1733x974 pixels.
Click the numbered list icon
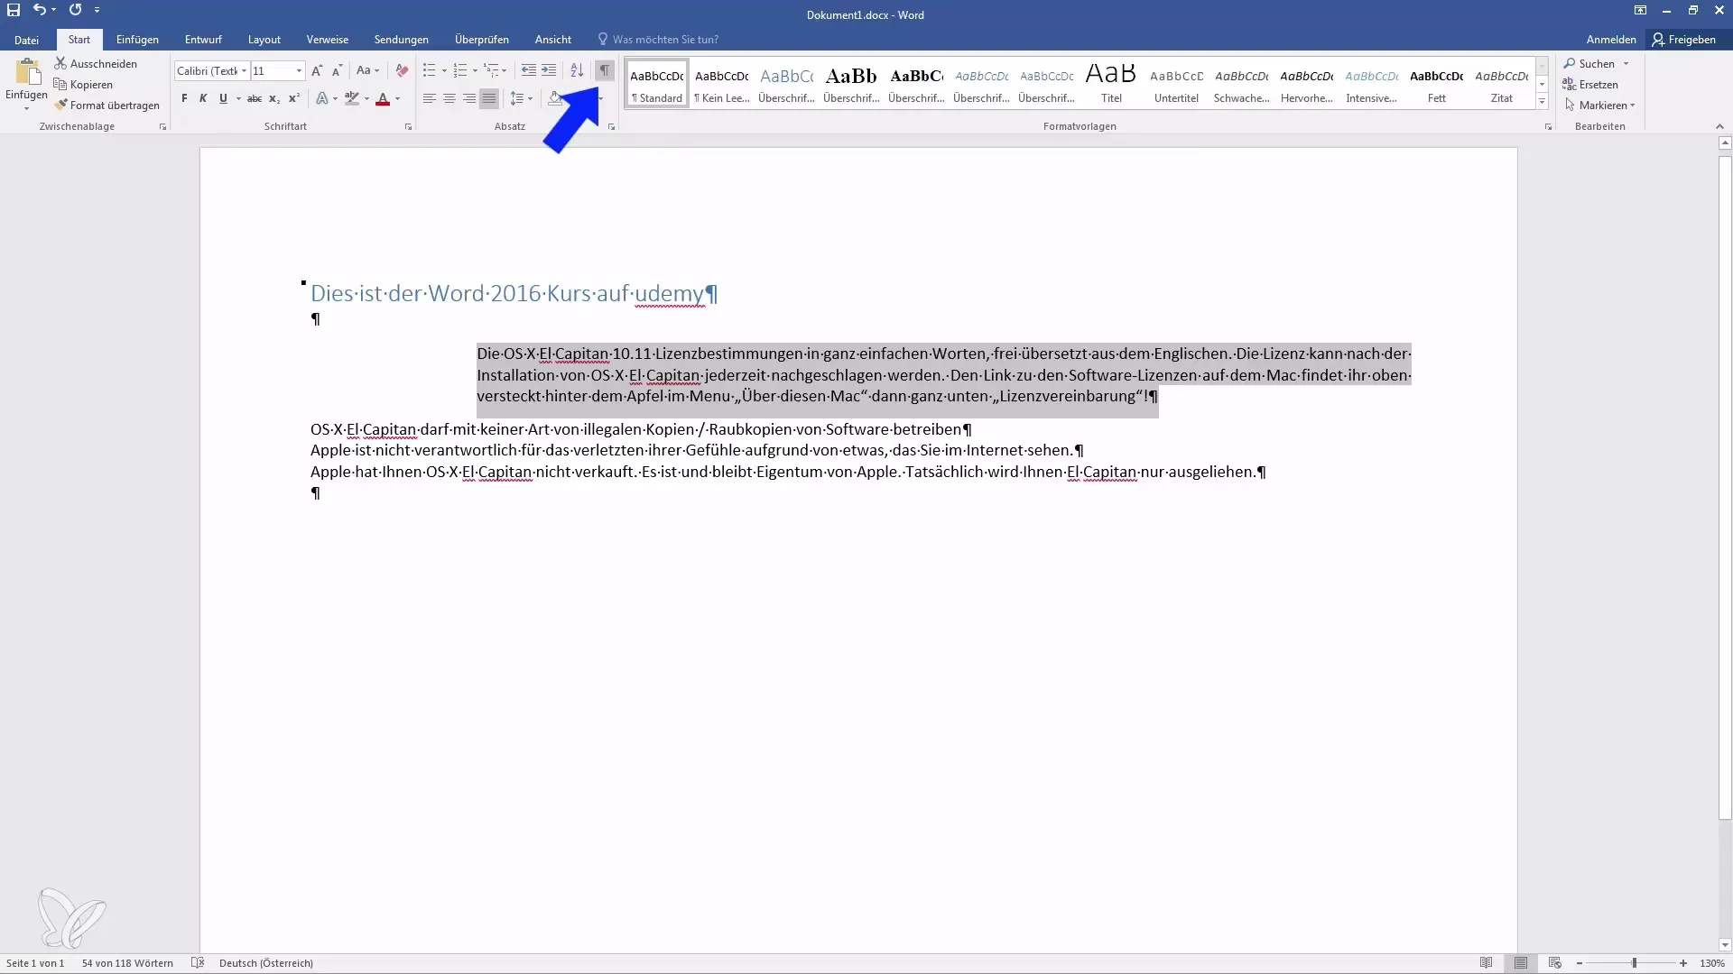[x=460, y=70]
